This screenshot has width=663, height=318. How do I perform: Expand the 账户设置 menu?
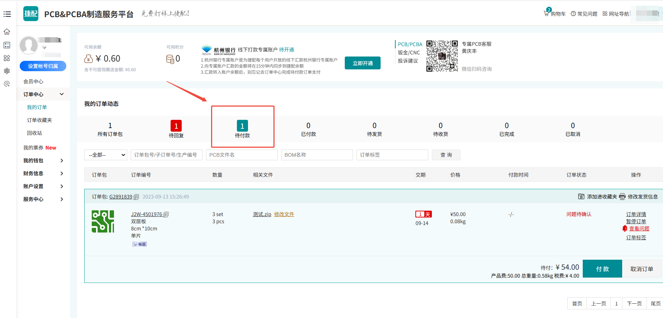click(x=43, y=186)
